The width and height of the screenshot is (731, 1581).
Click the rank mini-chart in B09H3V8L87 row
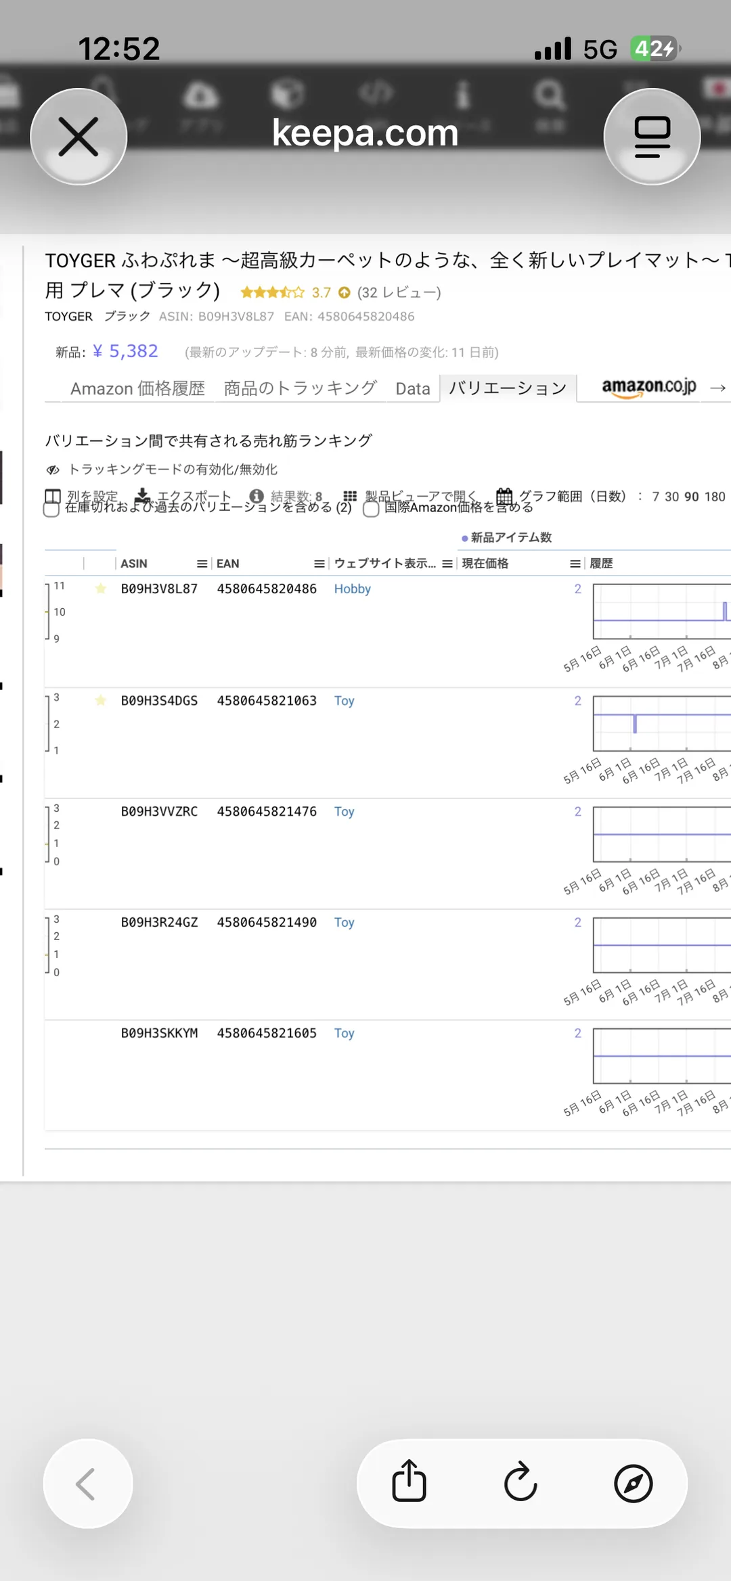[56, 612]
